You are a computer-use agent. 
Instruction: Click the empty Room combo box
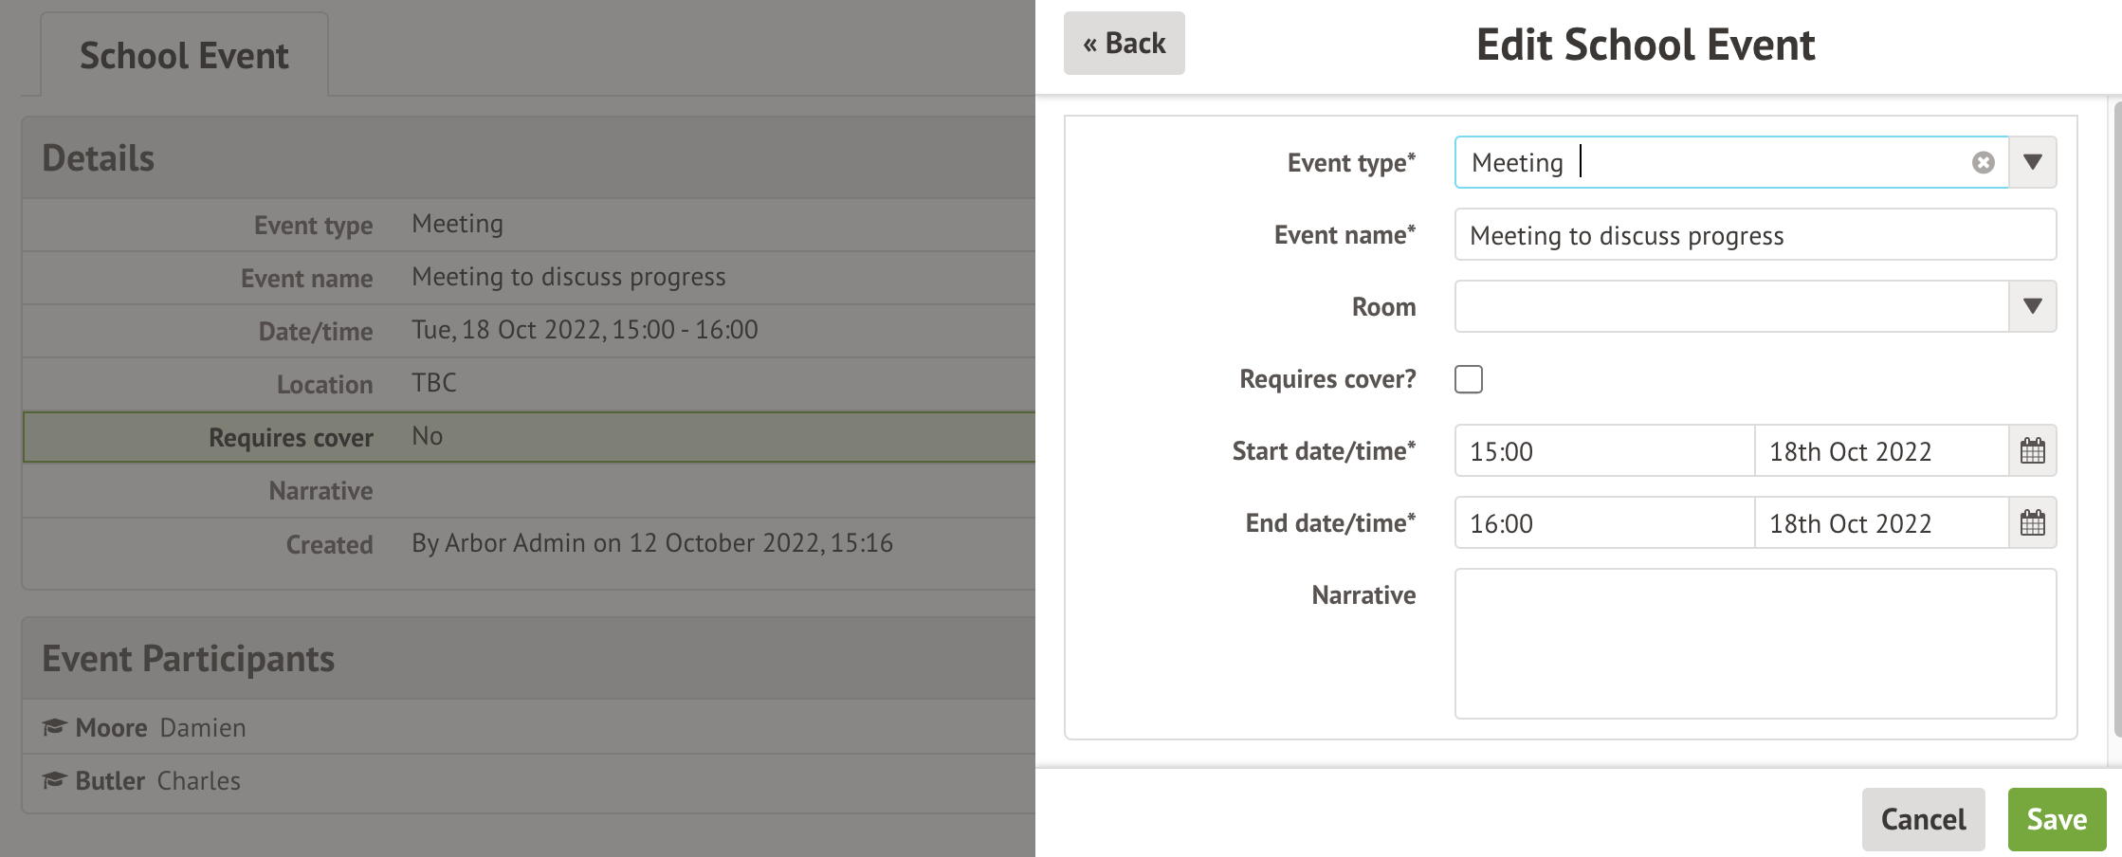[x=1730, y=307]
